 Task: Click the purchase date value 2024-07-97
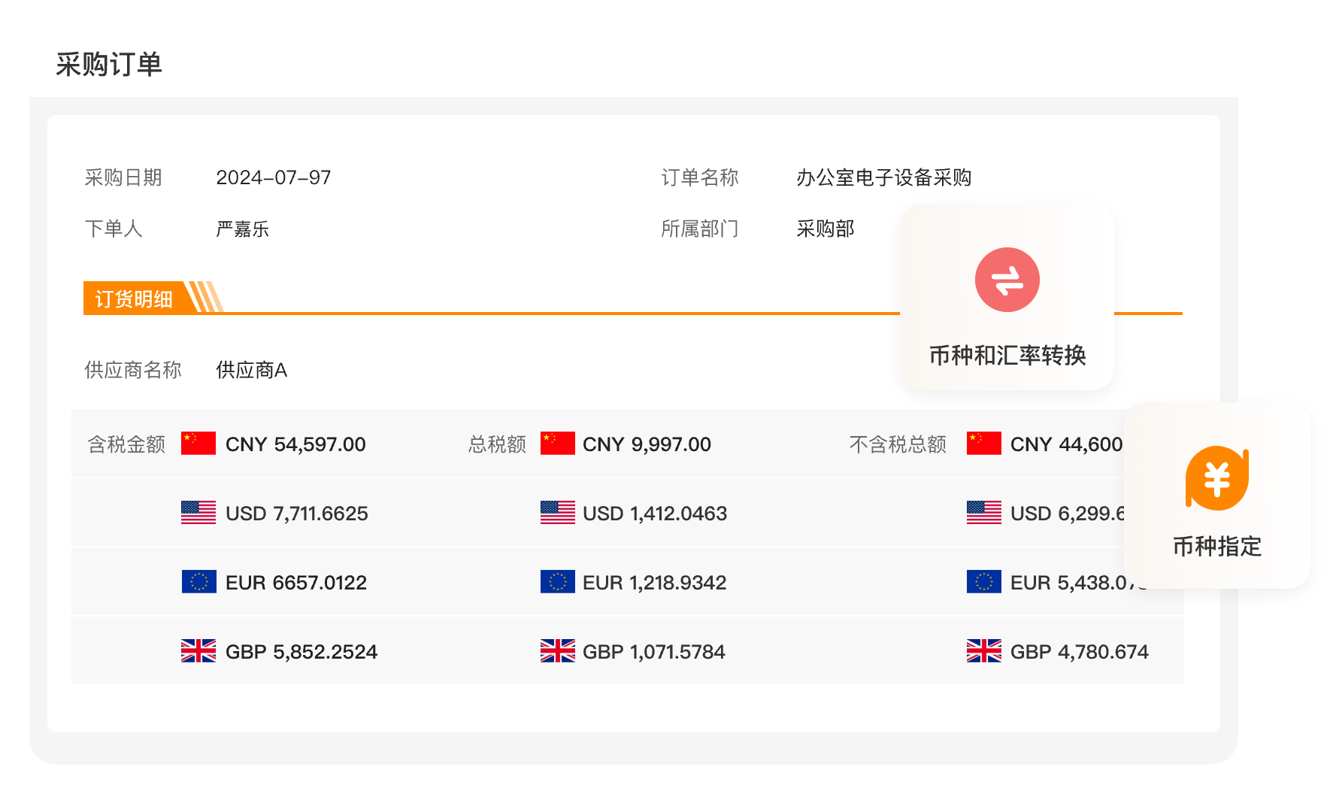coord(273,177)
